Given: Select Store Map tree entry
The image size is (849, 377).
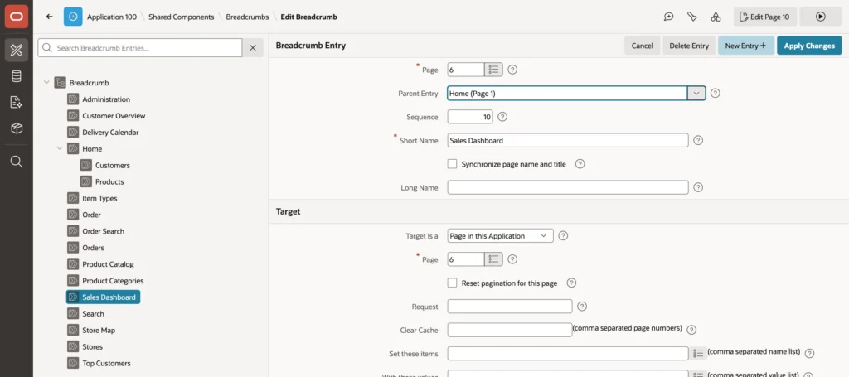Looking at the screenshot, I should coord(99,331).
